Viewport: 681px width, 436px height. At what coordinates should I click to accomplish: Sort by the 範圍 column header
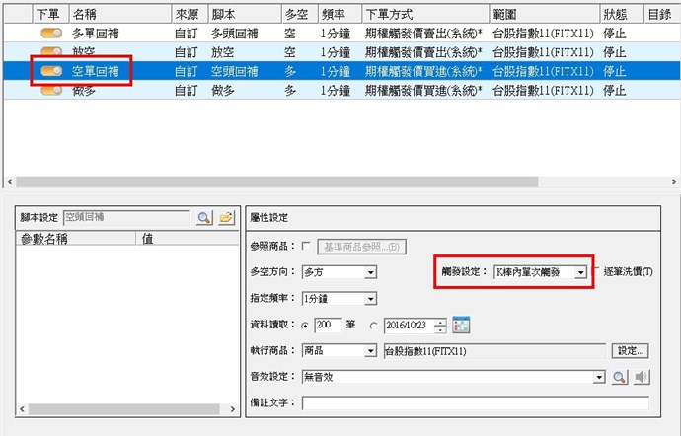point(544,15)
